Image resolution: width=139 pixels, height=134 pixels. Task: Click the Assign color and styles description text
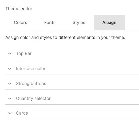[65, 37]
